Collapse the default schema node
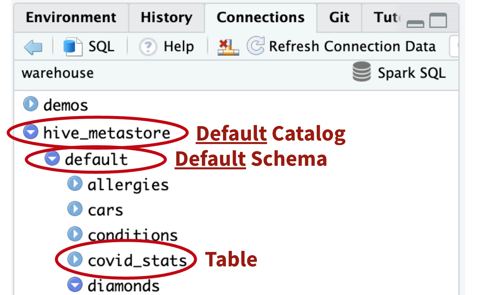This screenshot has width=478, height=295. [x=52, y=159]
